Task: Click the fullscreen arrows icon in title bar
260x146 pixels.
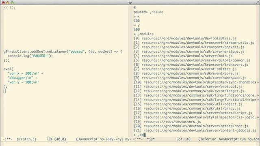Action: coord(257,2)
